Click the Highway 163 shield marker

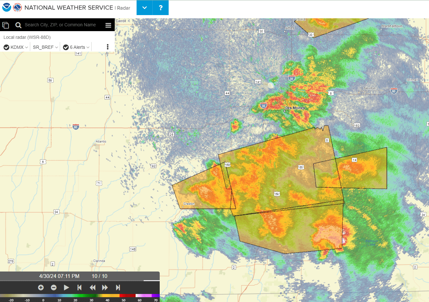point(357,125)
